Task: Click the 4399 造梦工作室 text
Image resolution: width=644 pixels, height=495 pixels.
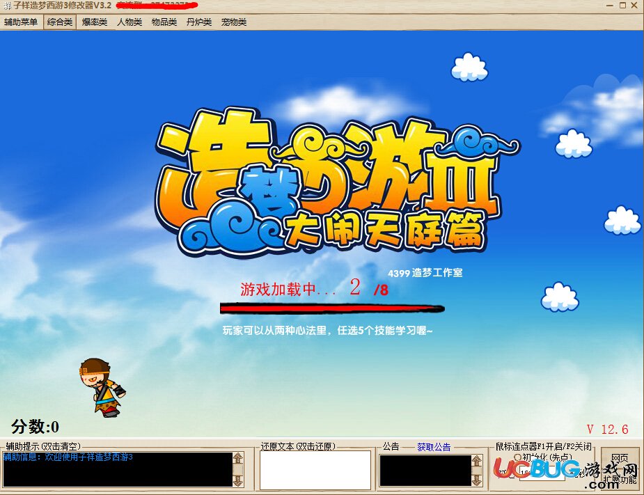Action: (x=425, y=273)
